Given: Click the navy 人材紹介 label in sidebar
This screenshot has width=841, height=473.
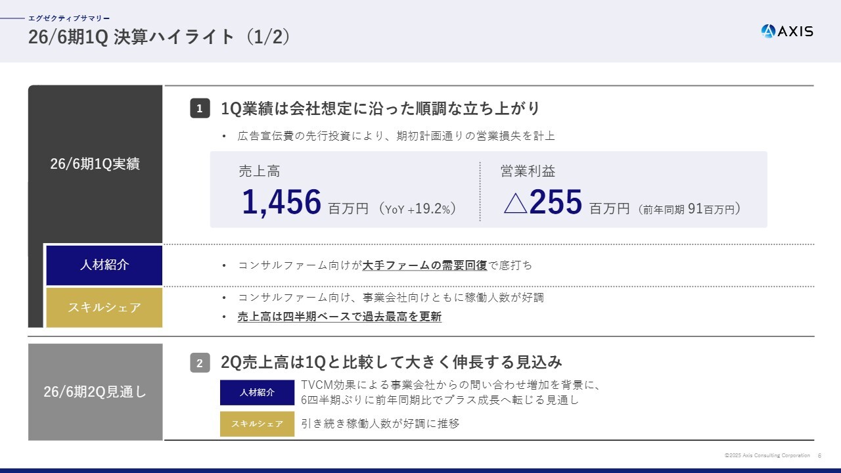Looking at the screenshot, I should click(x=104, y=265).
